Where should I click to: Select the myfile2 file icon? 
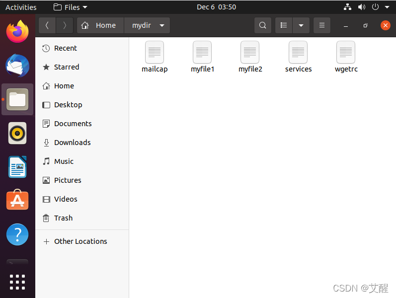click(250, 52)
